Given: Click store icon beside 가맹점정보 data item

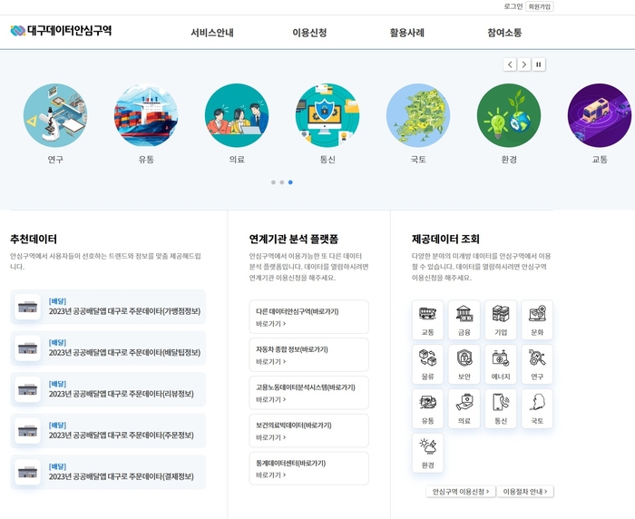Looking at the screenshot, I should (x=27, y=307).
